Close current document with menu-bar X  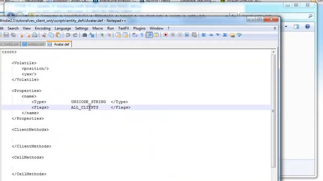pos(275,28)
